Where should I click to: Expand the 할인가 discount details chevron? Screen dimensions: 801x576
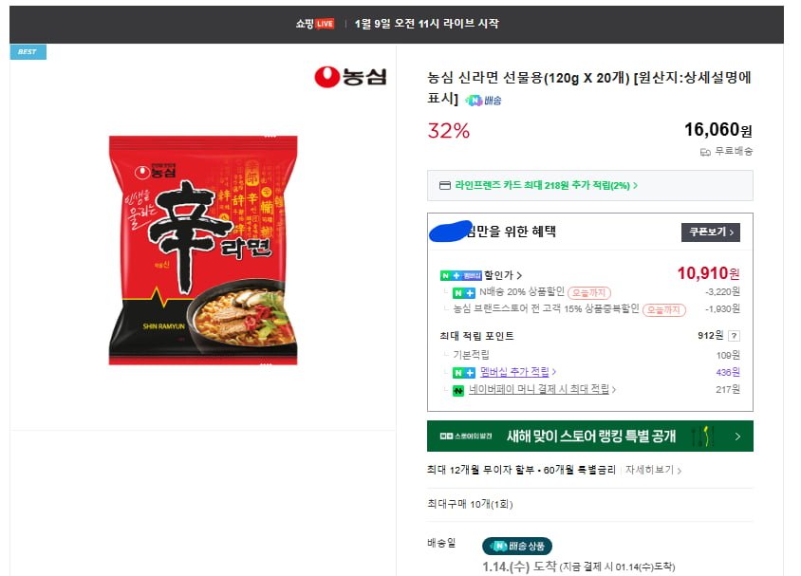click(x=519, y=275)
